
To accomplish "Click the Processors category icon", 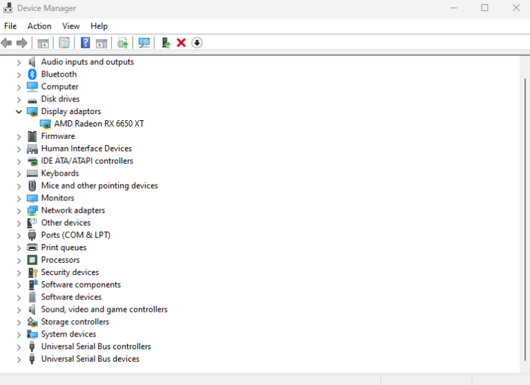I will pos(32,260).
